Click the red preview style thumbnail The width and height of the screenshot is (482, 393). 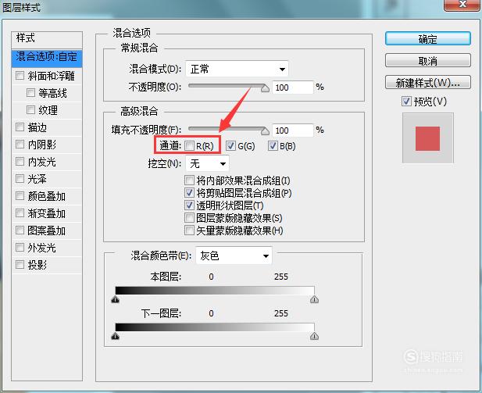[x=427, y=138]
